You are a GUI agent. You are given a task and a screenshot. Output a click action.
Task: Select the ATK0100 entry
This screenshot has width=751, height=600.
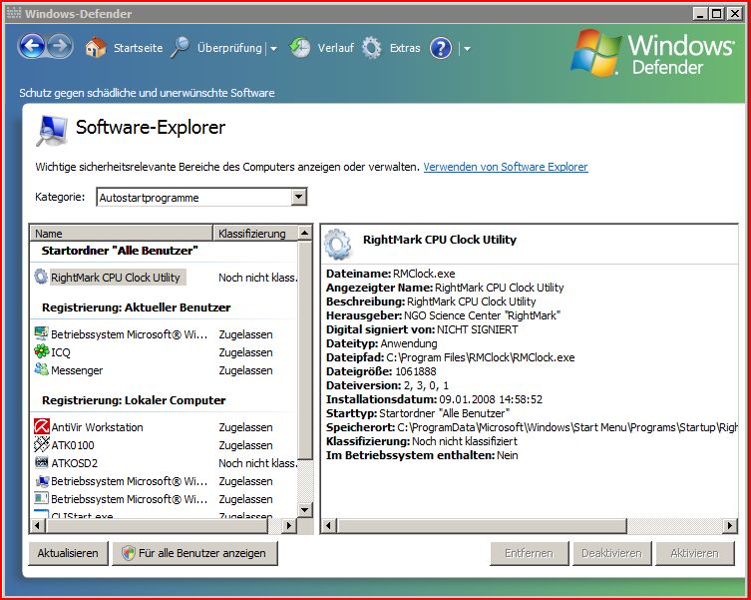pyautogui.click(x=73, y=445)
